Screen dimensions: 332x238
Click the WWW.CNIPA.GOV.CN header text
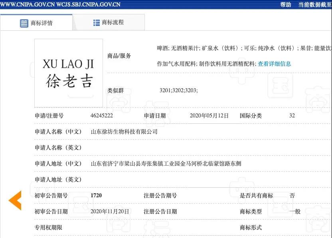tap(28, 4)
